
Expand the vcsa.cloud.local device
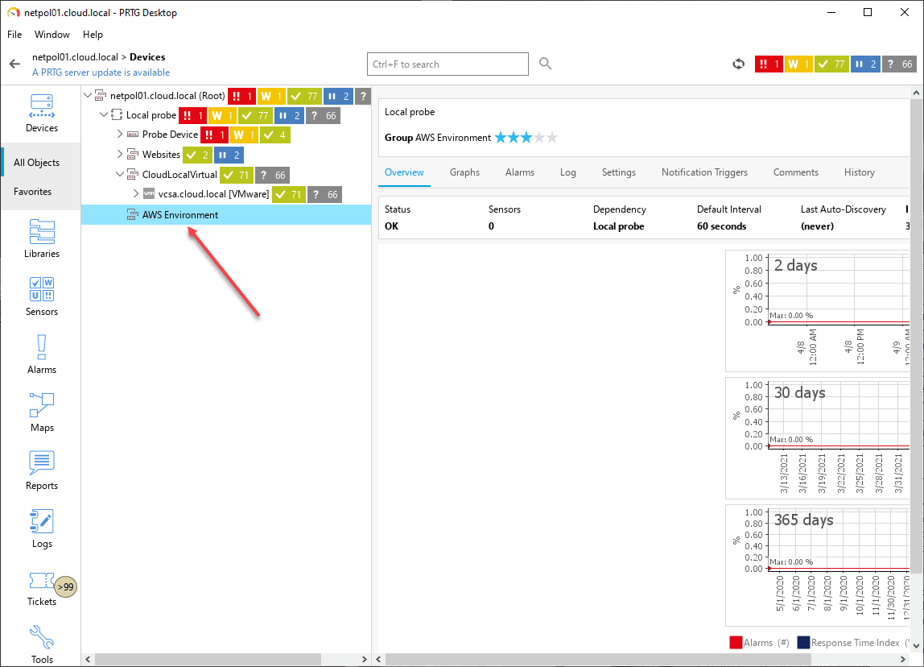click(x=135, y=193)
